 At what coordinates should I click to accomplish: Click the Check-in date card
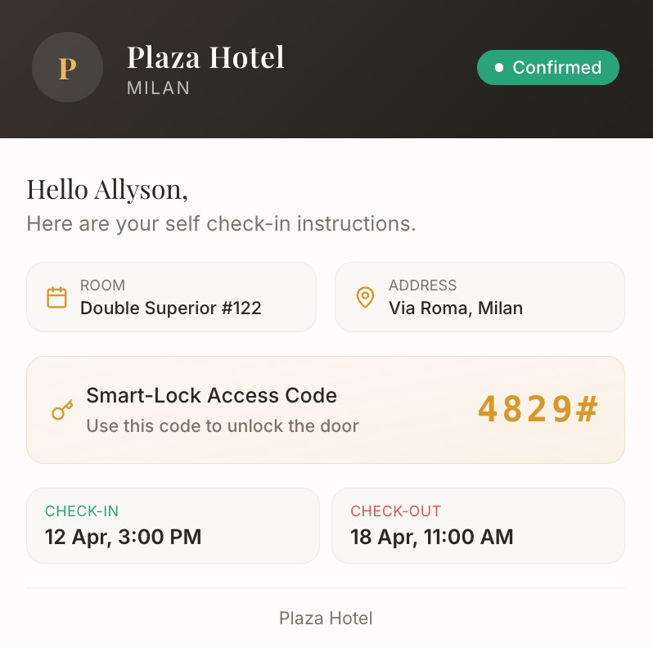pos(172,525)
